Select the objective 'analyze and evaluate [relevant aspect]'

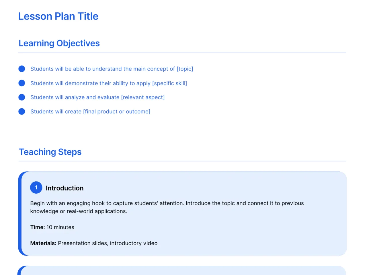[97, 97]
